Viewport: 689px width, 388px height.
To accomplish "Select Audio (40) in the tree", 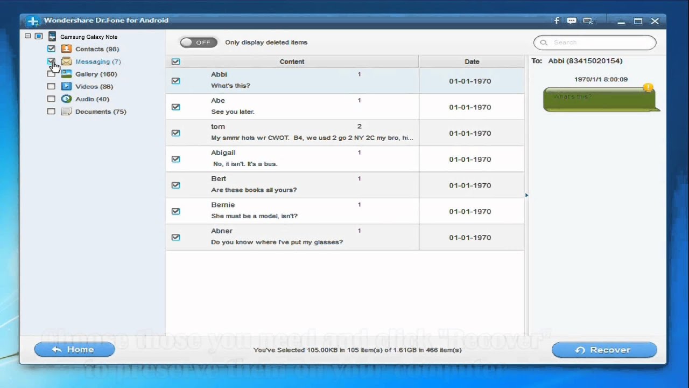I will pyautogui.click(x=92, y=99).
